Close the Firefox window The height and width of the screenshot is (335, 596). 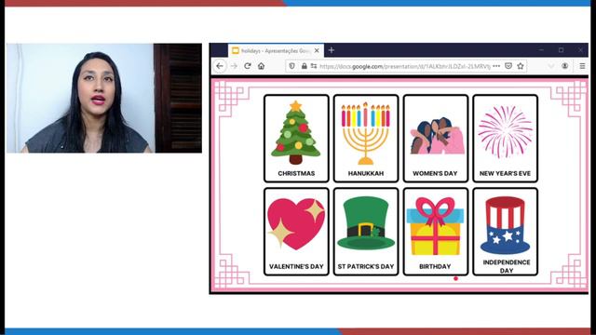580,50
